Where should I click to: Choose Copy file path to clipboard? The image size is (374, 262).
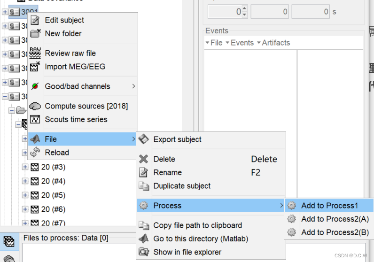(x=211, y=225)
